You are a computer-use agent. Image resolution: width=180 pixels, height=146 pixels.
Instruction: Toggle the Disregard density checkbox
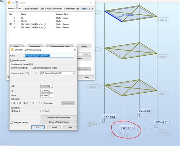tap(11, 122)
